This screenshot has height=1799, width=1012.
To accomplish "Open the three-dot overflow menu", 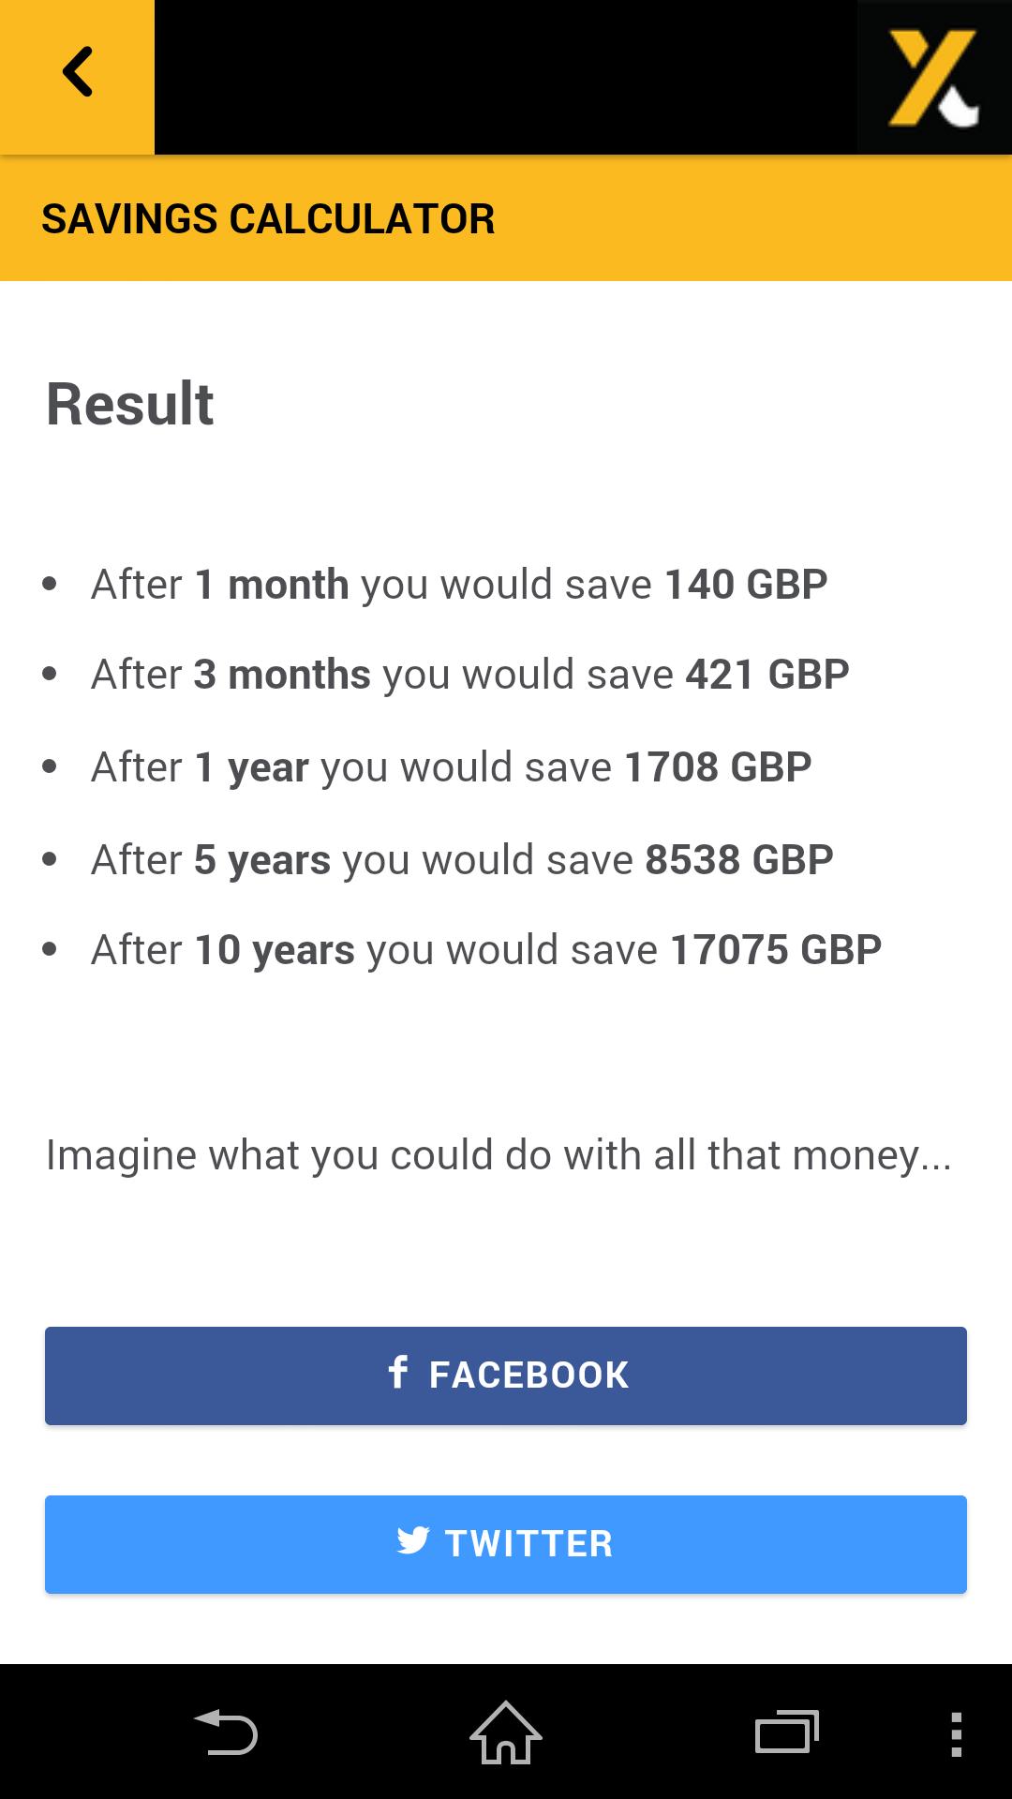I will (956, 1733).
